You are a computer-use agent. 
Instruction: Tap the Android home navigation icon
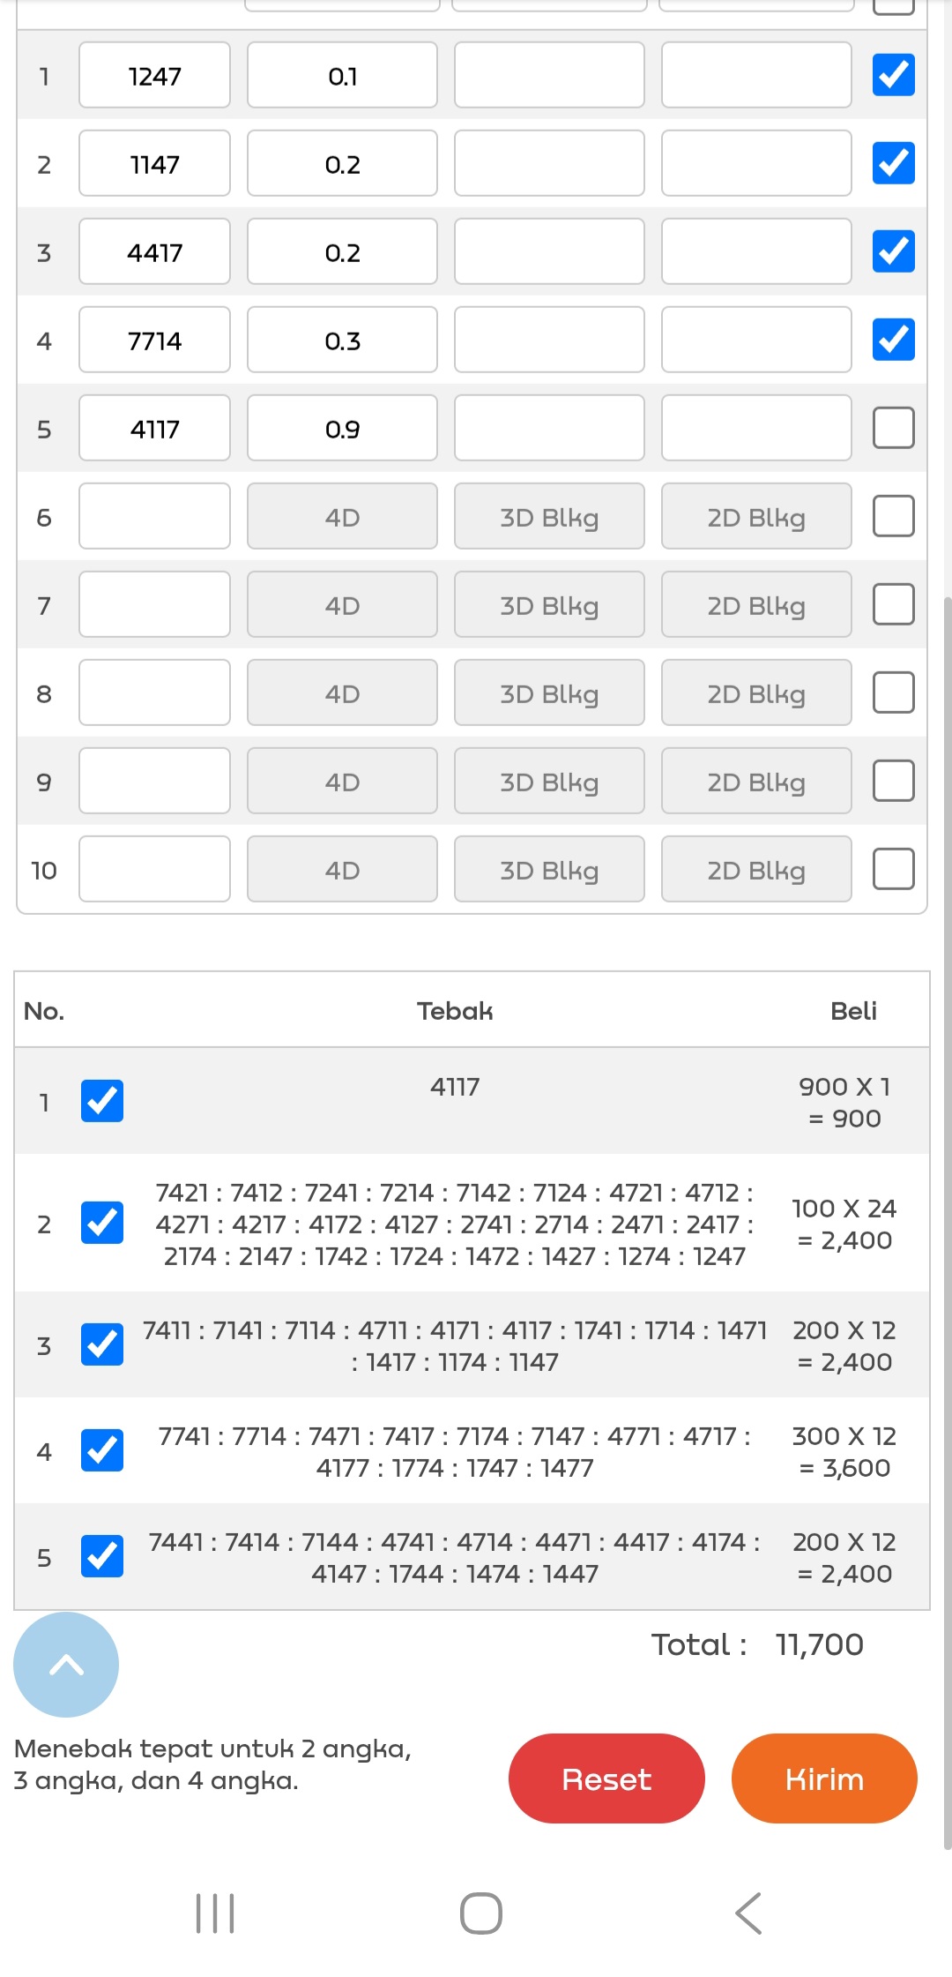point(481,1913)
